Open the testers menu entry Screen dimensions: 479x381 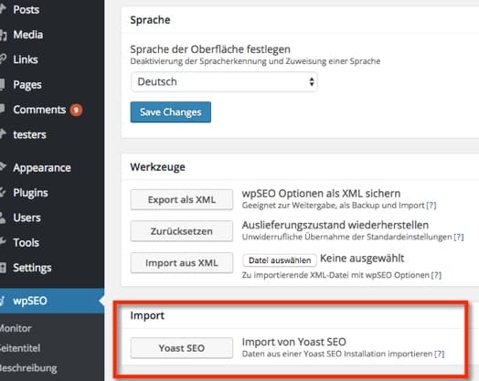(x=29, y=134)
